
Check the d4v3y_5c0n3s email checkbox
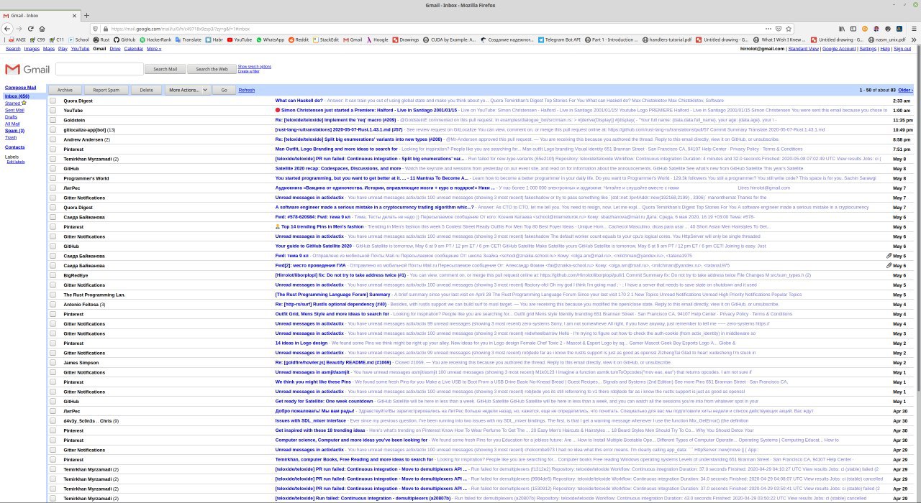[x=53, y=420]
